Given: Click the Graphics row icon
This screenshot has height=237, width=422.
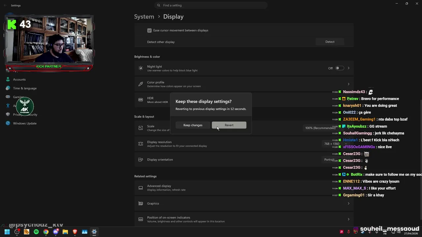Looking at the screenshot, I should coord(140,203).
